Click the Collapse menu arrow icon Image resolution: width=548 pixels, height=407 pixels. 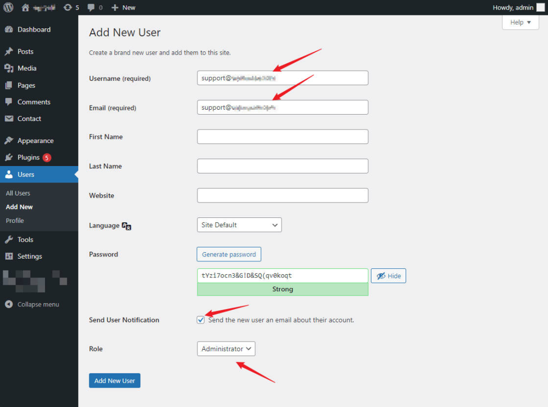coord(9,304)
